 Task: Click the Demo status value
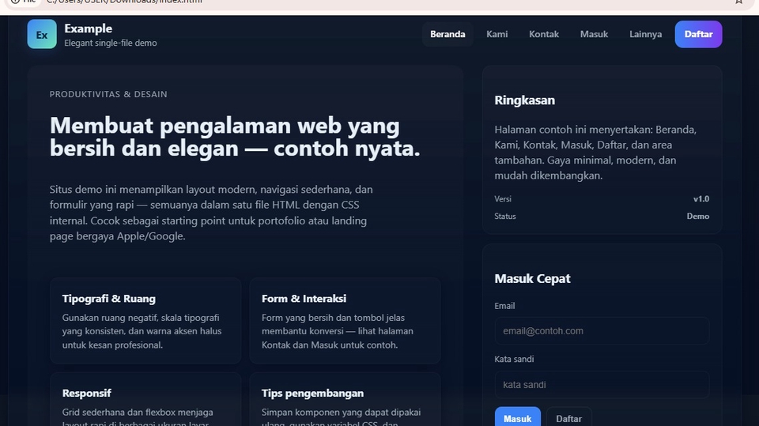click(698, 217)
